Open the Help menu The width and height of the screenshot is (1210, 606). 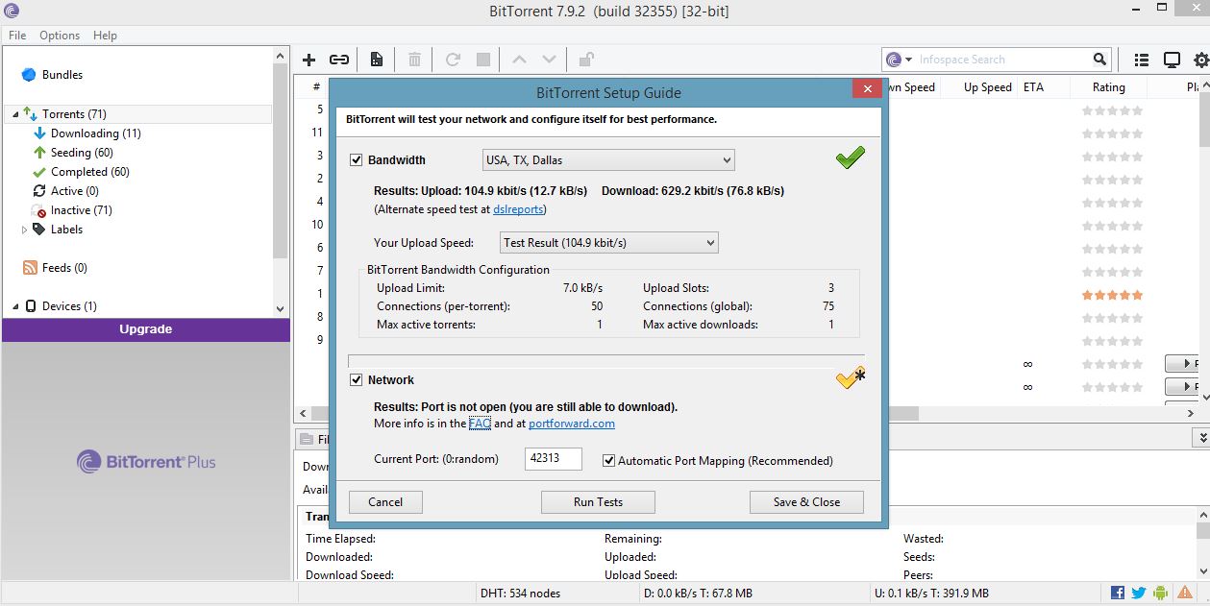click(105, 36)
